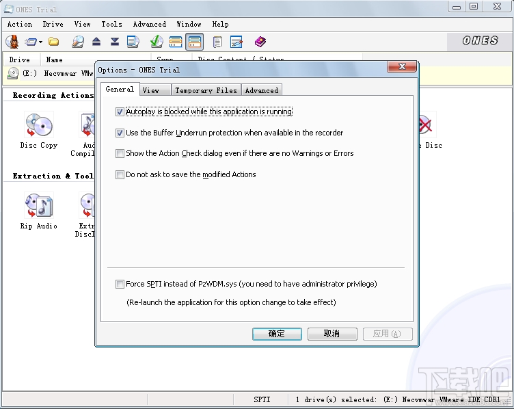
Task: Click the notepad log icon in toolbar
Action: [x=217, y=42]
